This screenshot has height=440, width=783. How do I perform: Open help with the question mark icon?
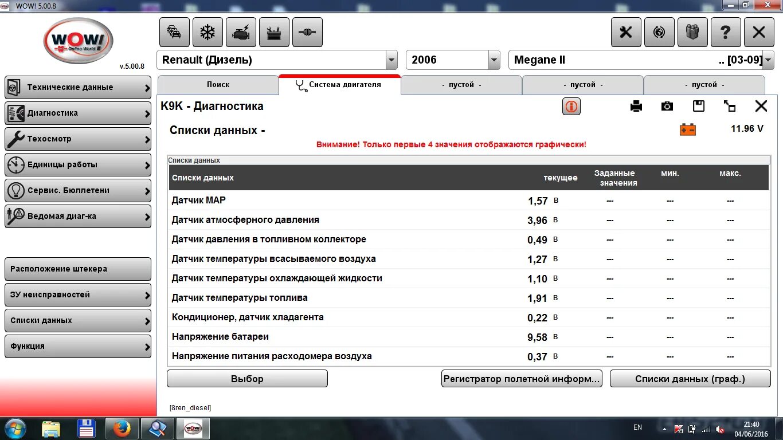(726, 32)
